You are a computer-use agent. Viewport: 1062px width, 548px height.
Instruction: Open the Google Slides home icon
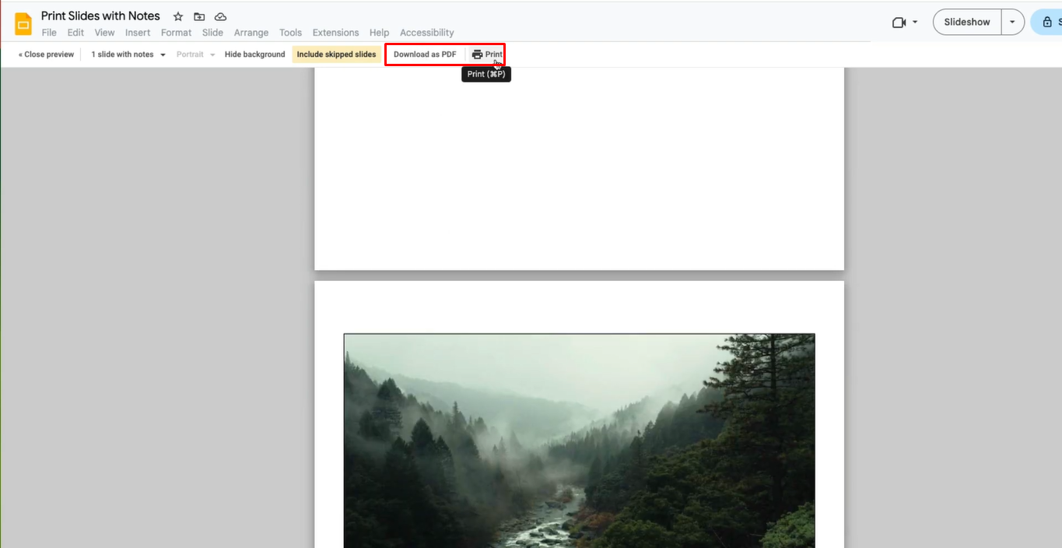click(23, 23)
